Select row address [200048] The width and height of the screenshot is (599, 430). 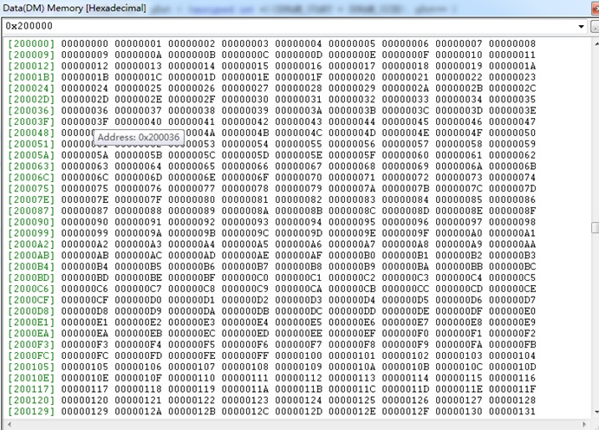pos(31,133)
